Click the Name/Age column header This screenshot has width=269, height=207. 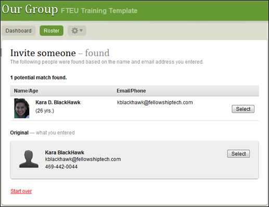click(26, 91)
